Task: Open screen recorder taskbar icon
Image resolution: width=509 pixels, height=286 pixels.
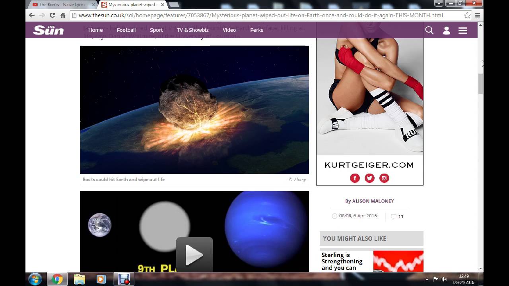Action: (x=124, y=279)
